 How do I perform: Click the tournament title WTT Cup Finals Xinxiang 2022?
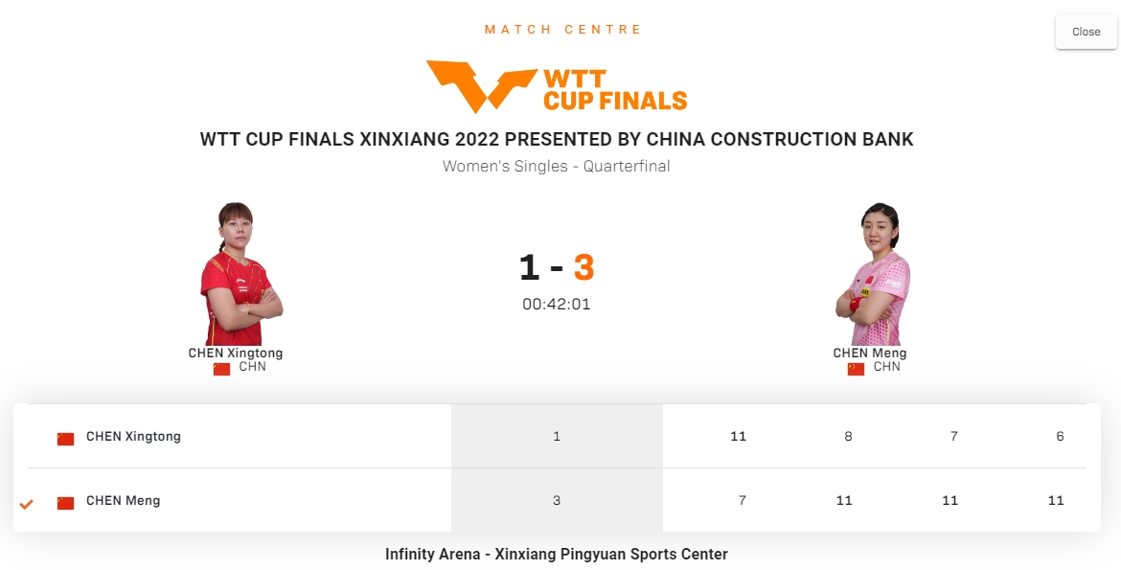pos(556,140)
